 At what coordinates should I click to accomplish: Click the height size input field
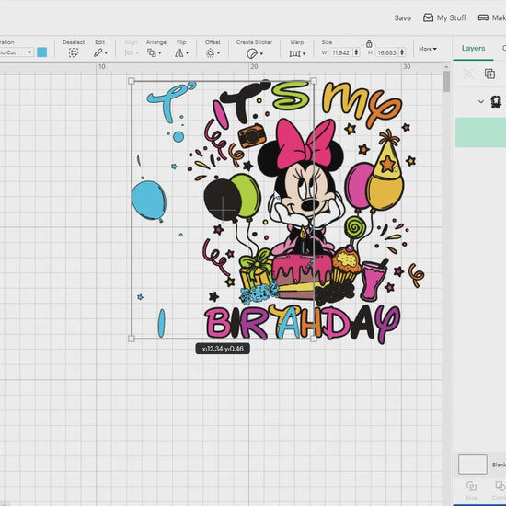(386, 52)
